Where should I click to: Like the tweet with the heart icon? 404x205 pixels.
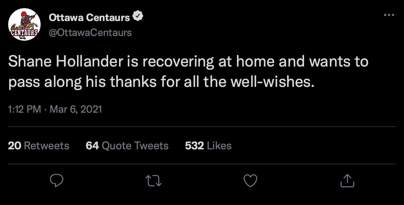tap(251, 181)
